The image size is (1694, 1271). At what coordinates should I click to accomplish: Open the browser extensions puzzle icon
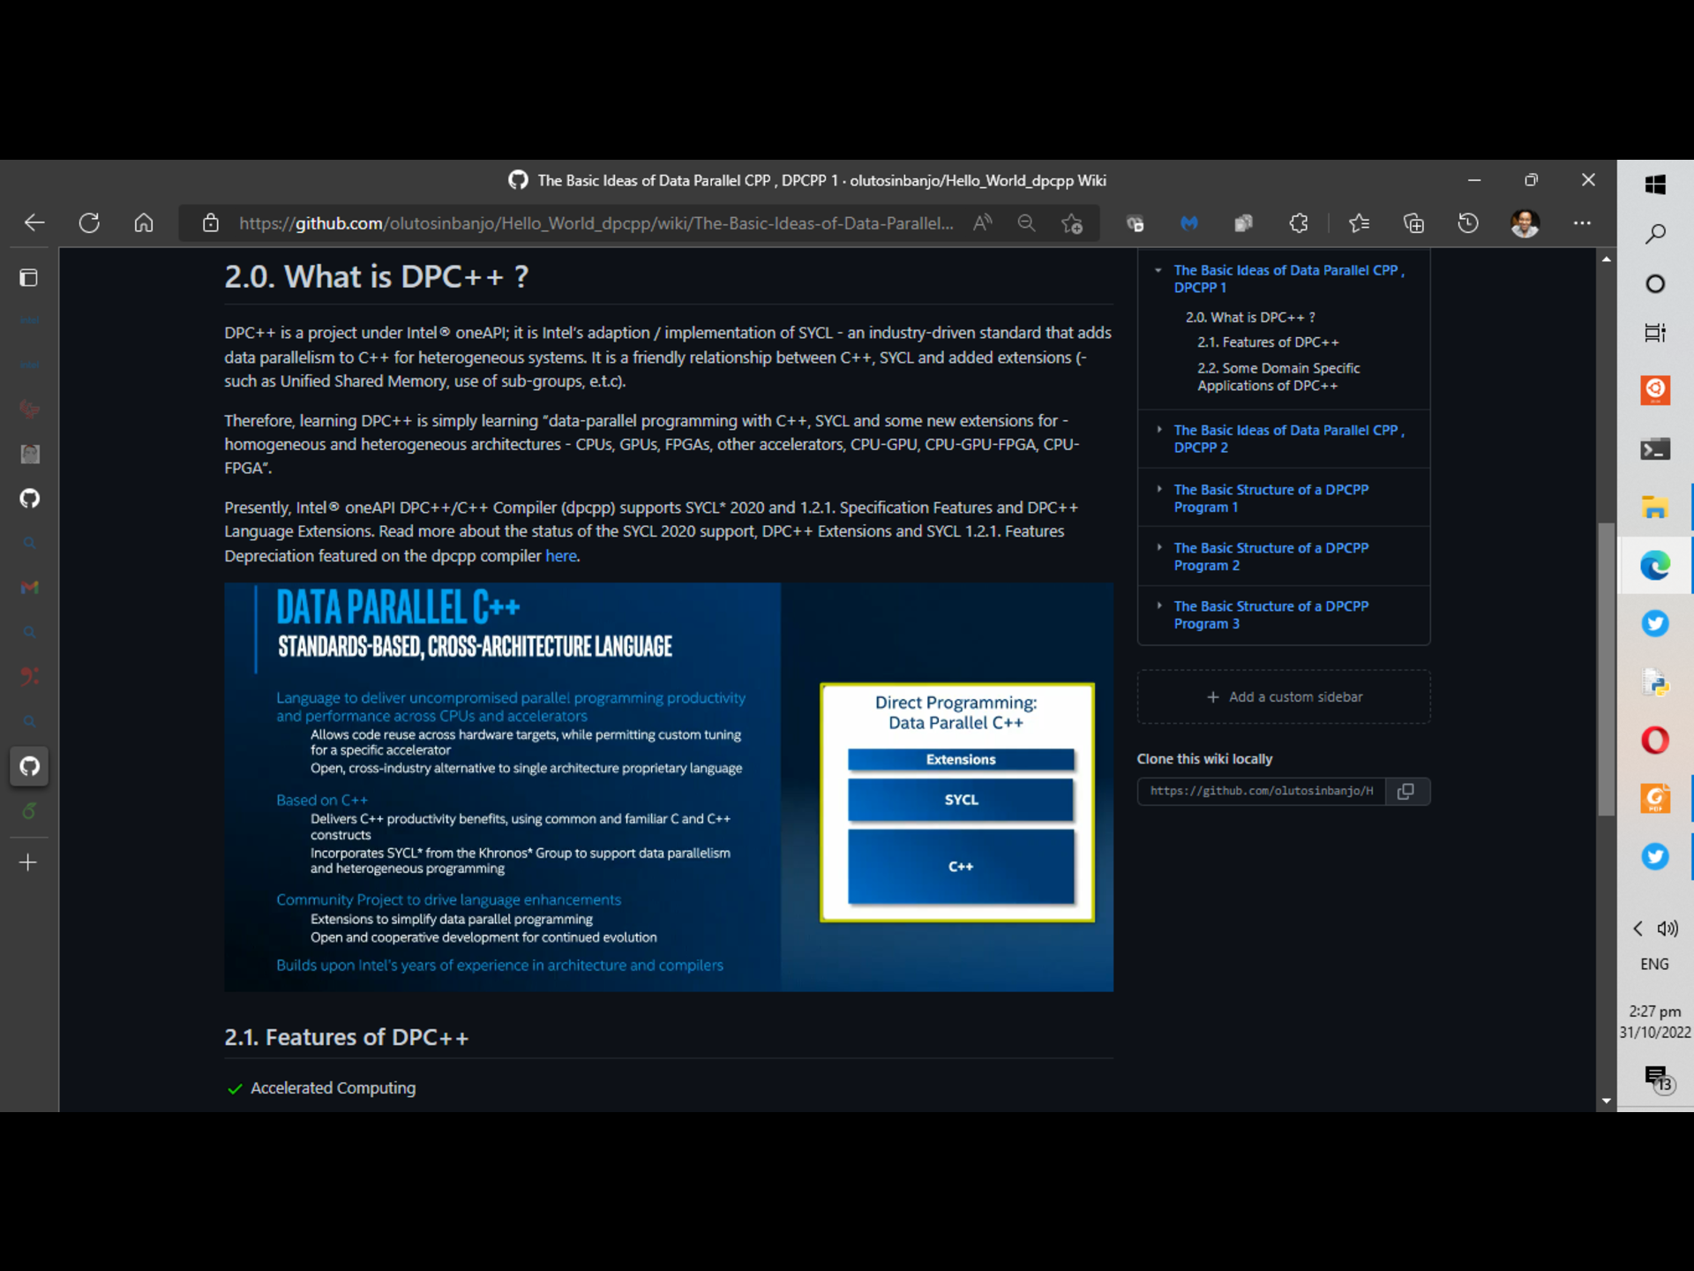[x=1299, y=223]
